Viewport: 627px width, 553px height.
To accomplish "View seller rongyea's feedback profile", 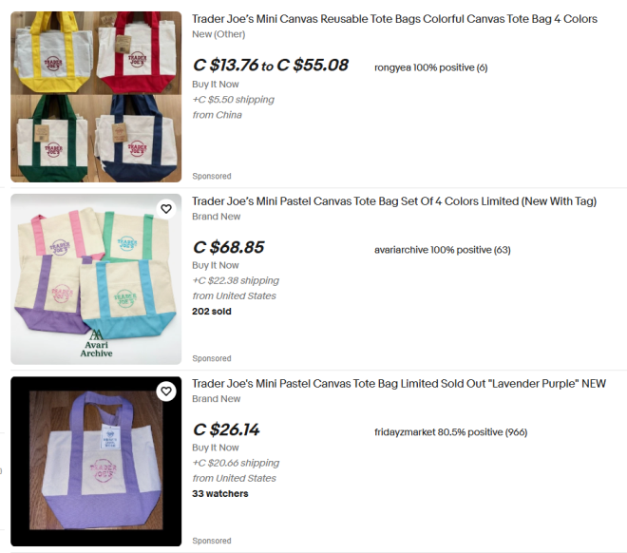I will coord(430,67).
